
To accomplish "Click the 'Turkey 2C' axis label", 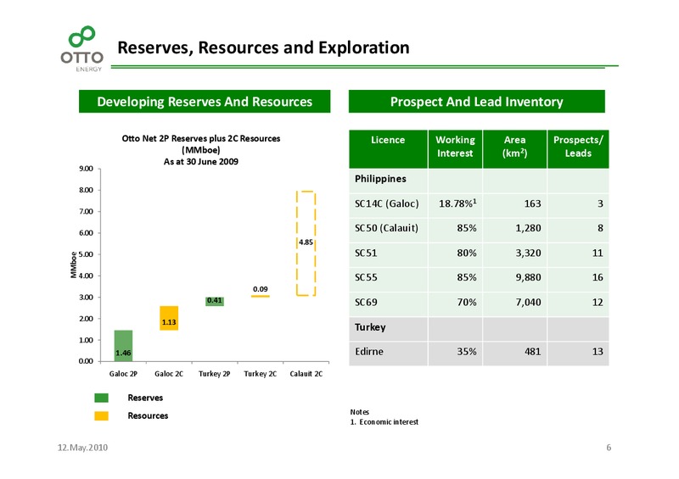I will click(x=261, y=374).
